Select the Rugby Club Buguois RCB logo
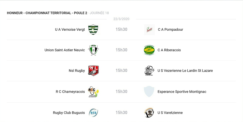The image size is (243, 122). pyautogui.click(x=93, y=113)
